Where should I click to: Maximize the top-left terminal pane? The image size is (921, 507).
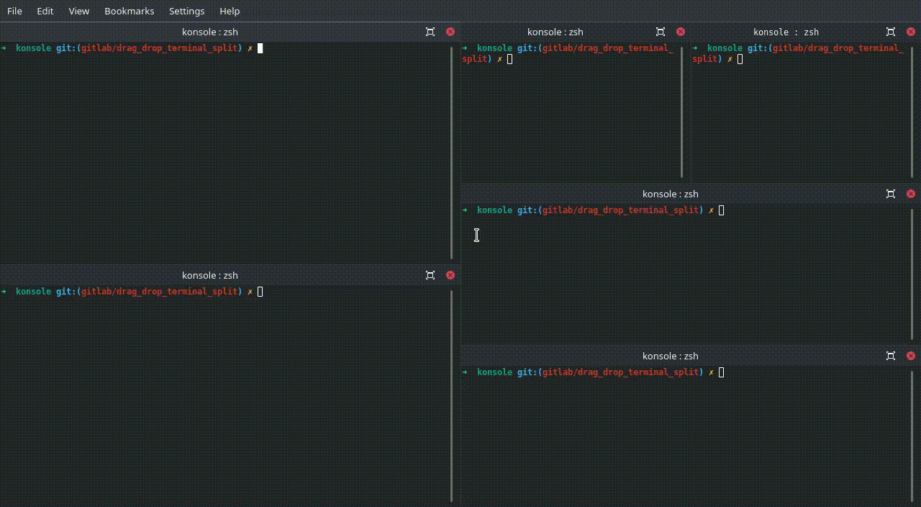[430, 32]
